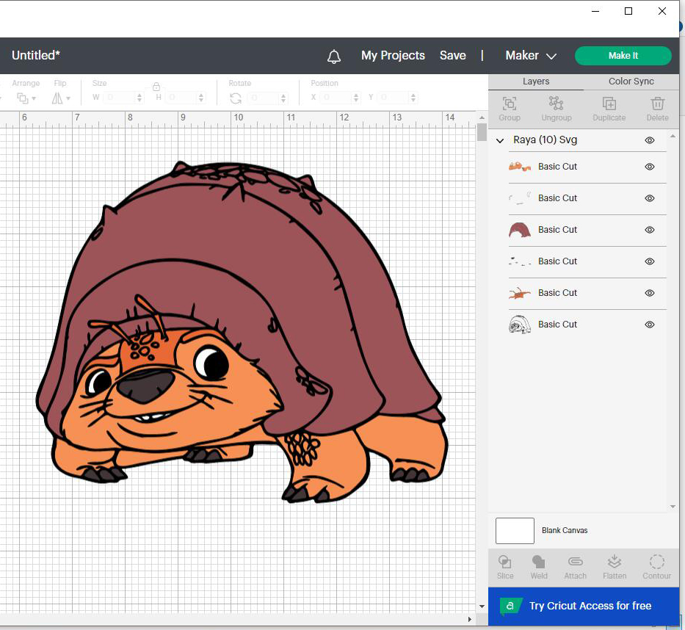Image resolution: width=685 pixels, height=630 pixels.
Task: Click the width W size field
Action: 120,98
